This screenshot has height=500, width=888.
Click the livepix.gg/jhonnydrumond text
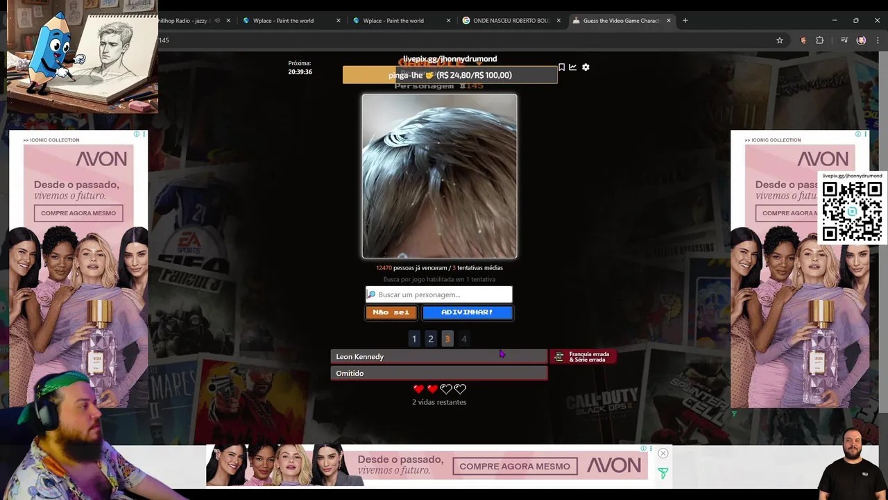tap(450, 59)
